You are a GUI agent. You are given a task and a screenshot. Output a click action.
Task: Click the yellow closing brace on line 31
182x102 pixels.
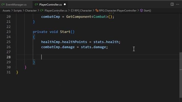[17, 73]
